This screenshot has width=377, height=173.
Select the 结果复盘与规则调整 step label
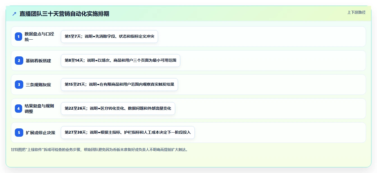tap(39, 109)
